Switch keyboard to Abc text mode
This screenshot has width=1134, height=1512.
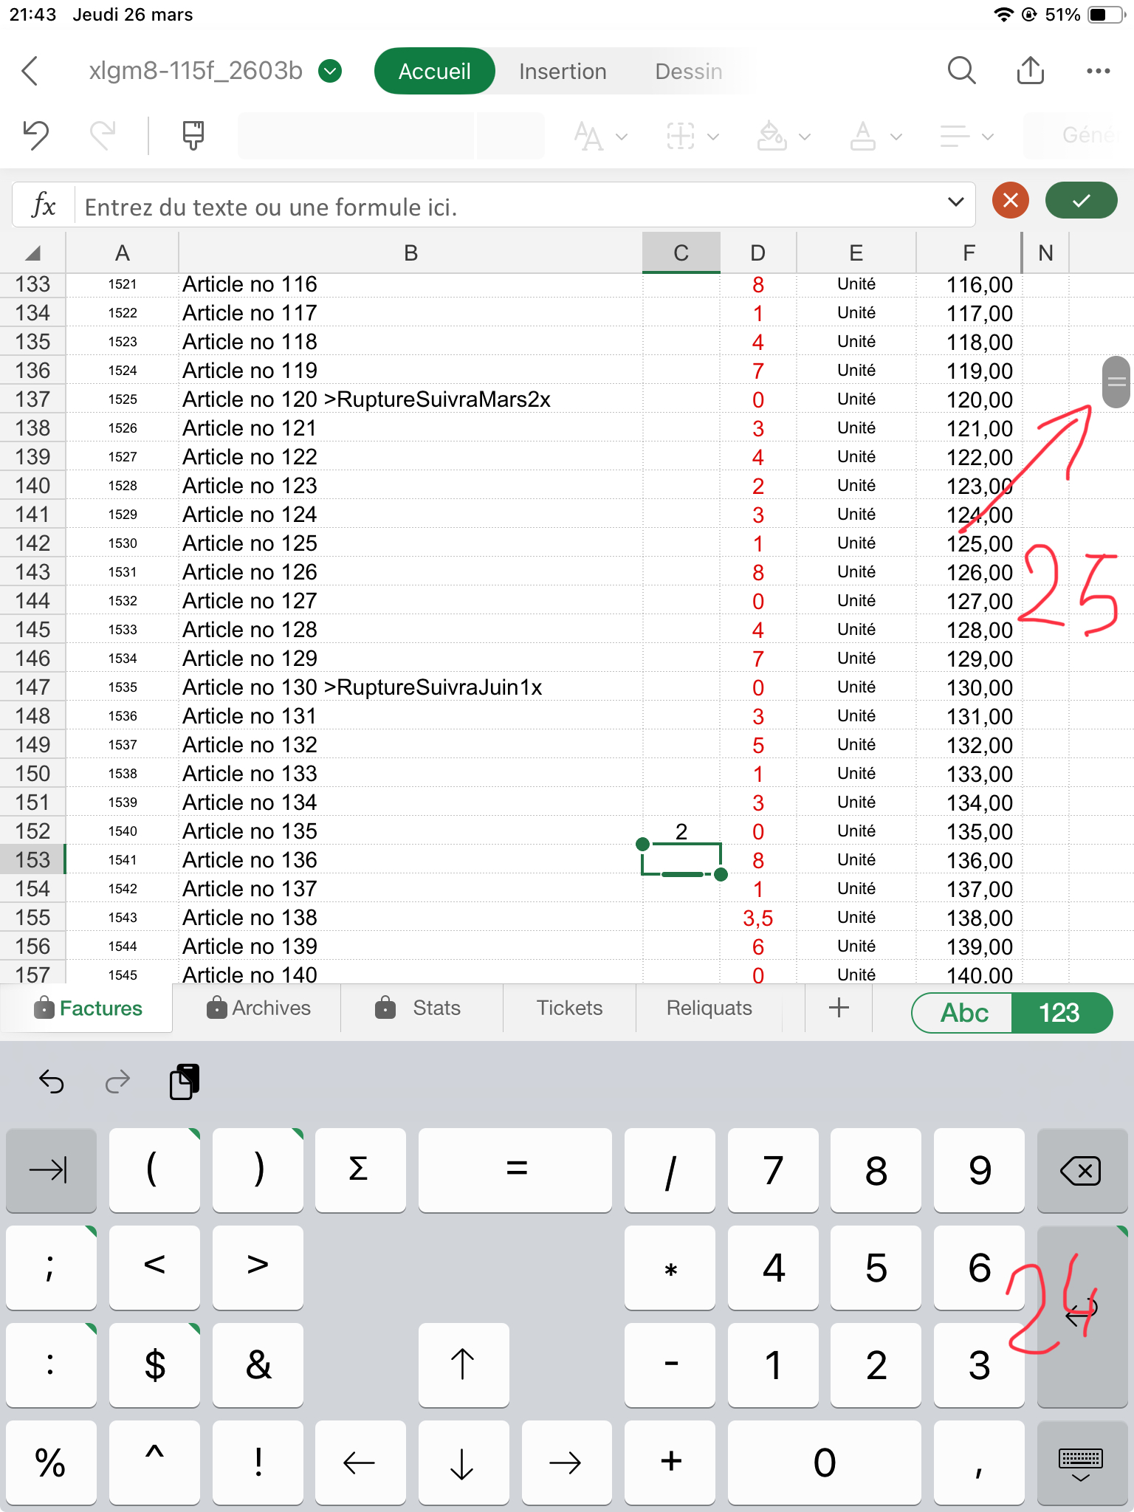(963, 1012)
